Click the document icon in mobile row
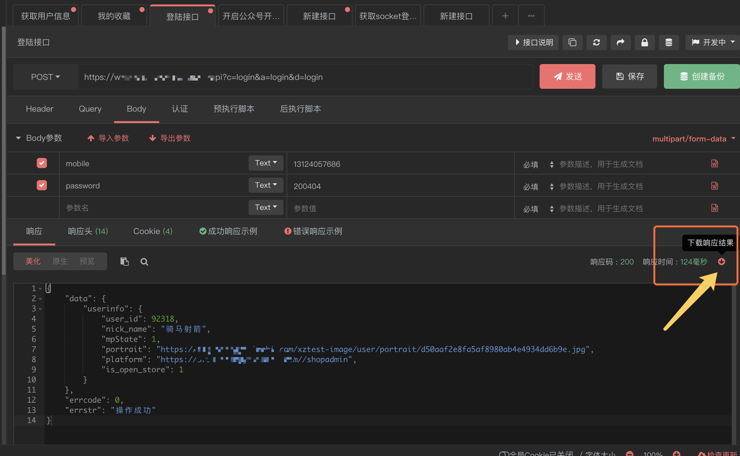Screen dimensions: 740x456 pos(715,164)
